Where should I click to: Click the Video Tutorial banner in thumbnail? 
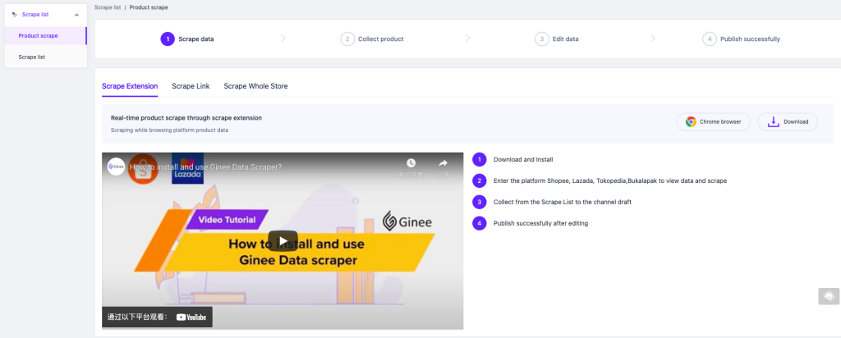(x=227, y=220)
